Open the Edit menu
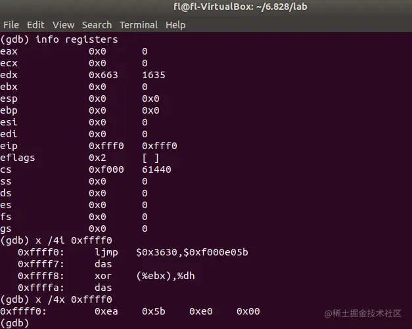The width and height of the screenshot is (412, 329). point(35,25)
